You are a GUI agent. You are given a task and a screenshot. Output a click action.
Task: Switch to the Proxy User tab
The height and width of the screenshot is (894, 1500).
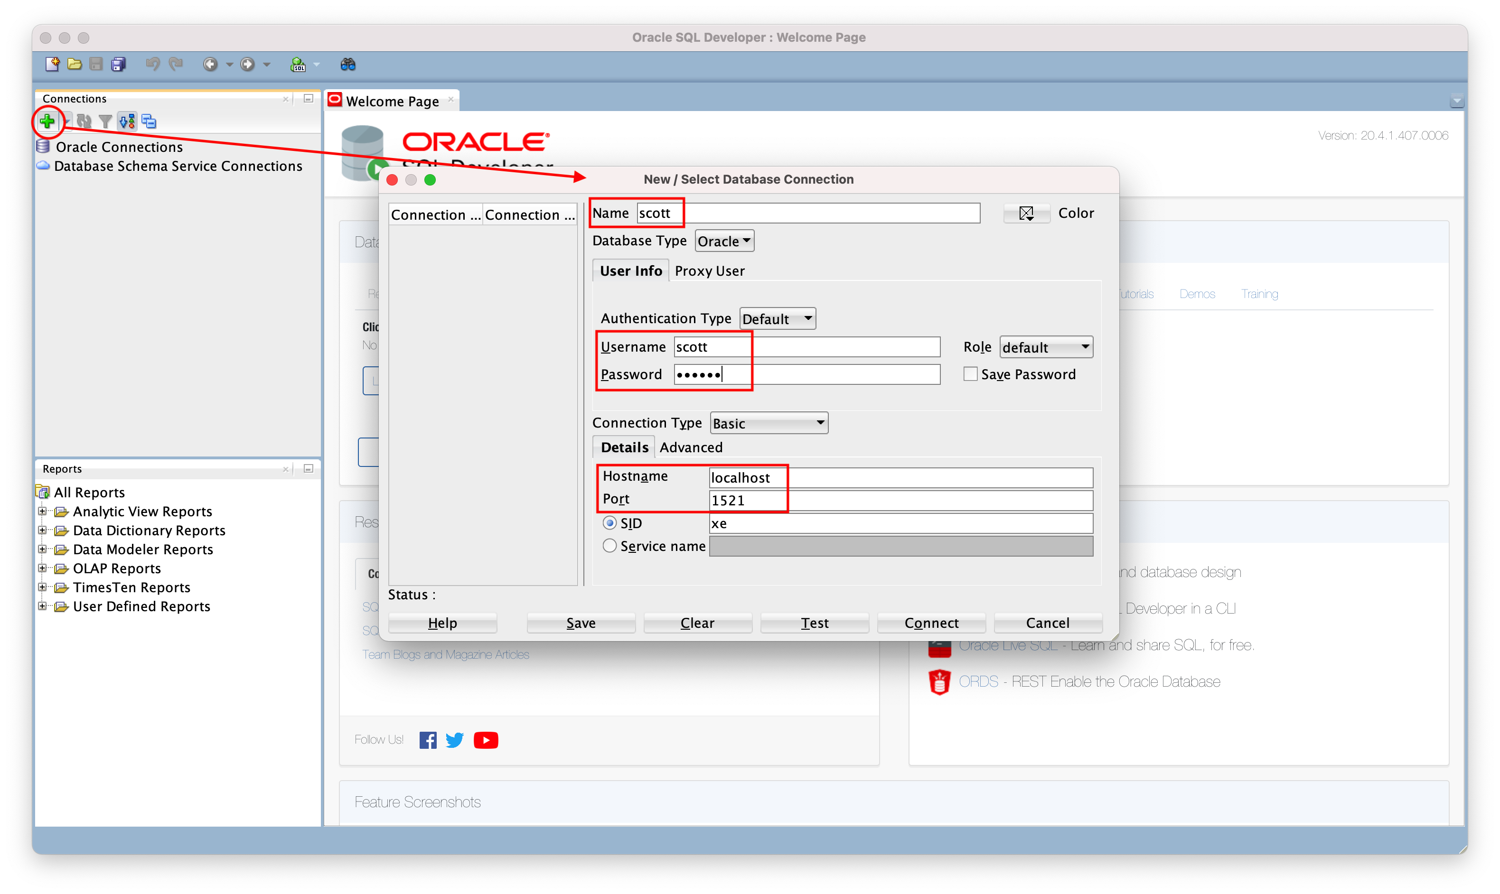709,271
